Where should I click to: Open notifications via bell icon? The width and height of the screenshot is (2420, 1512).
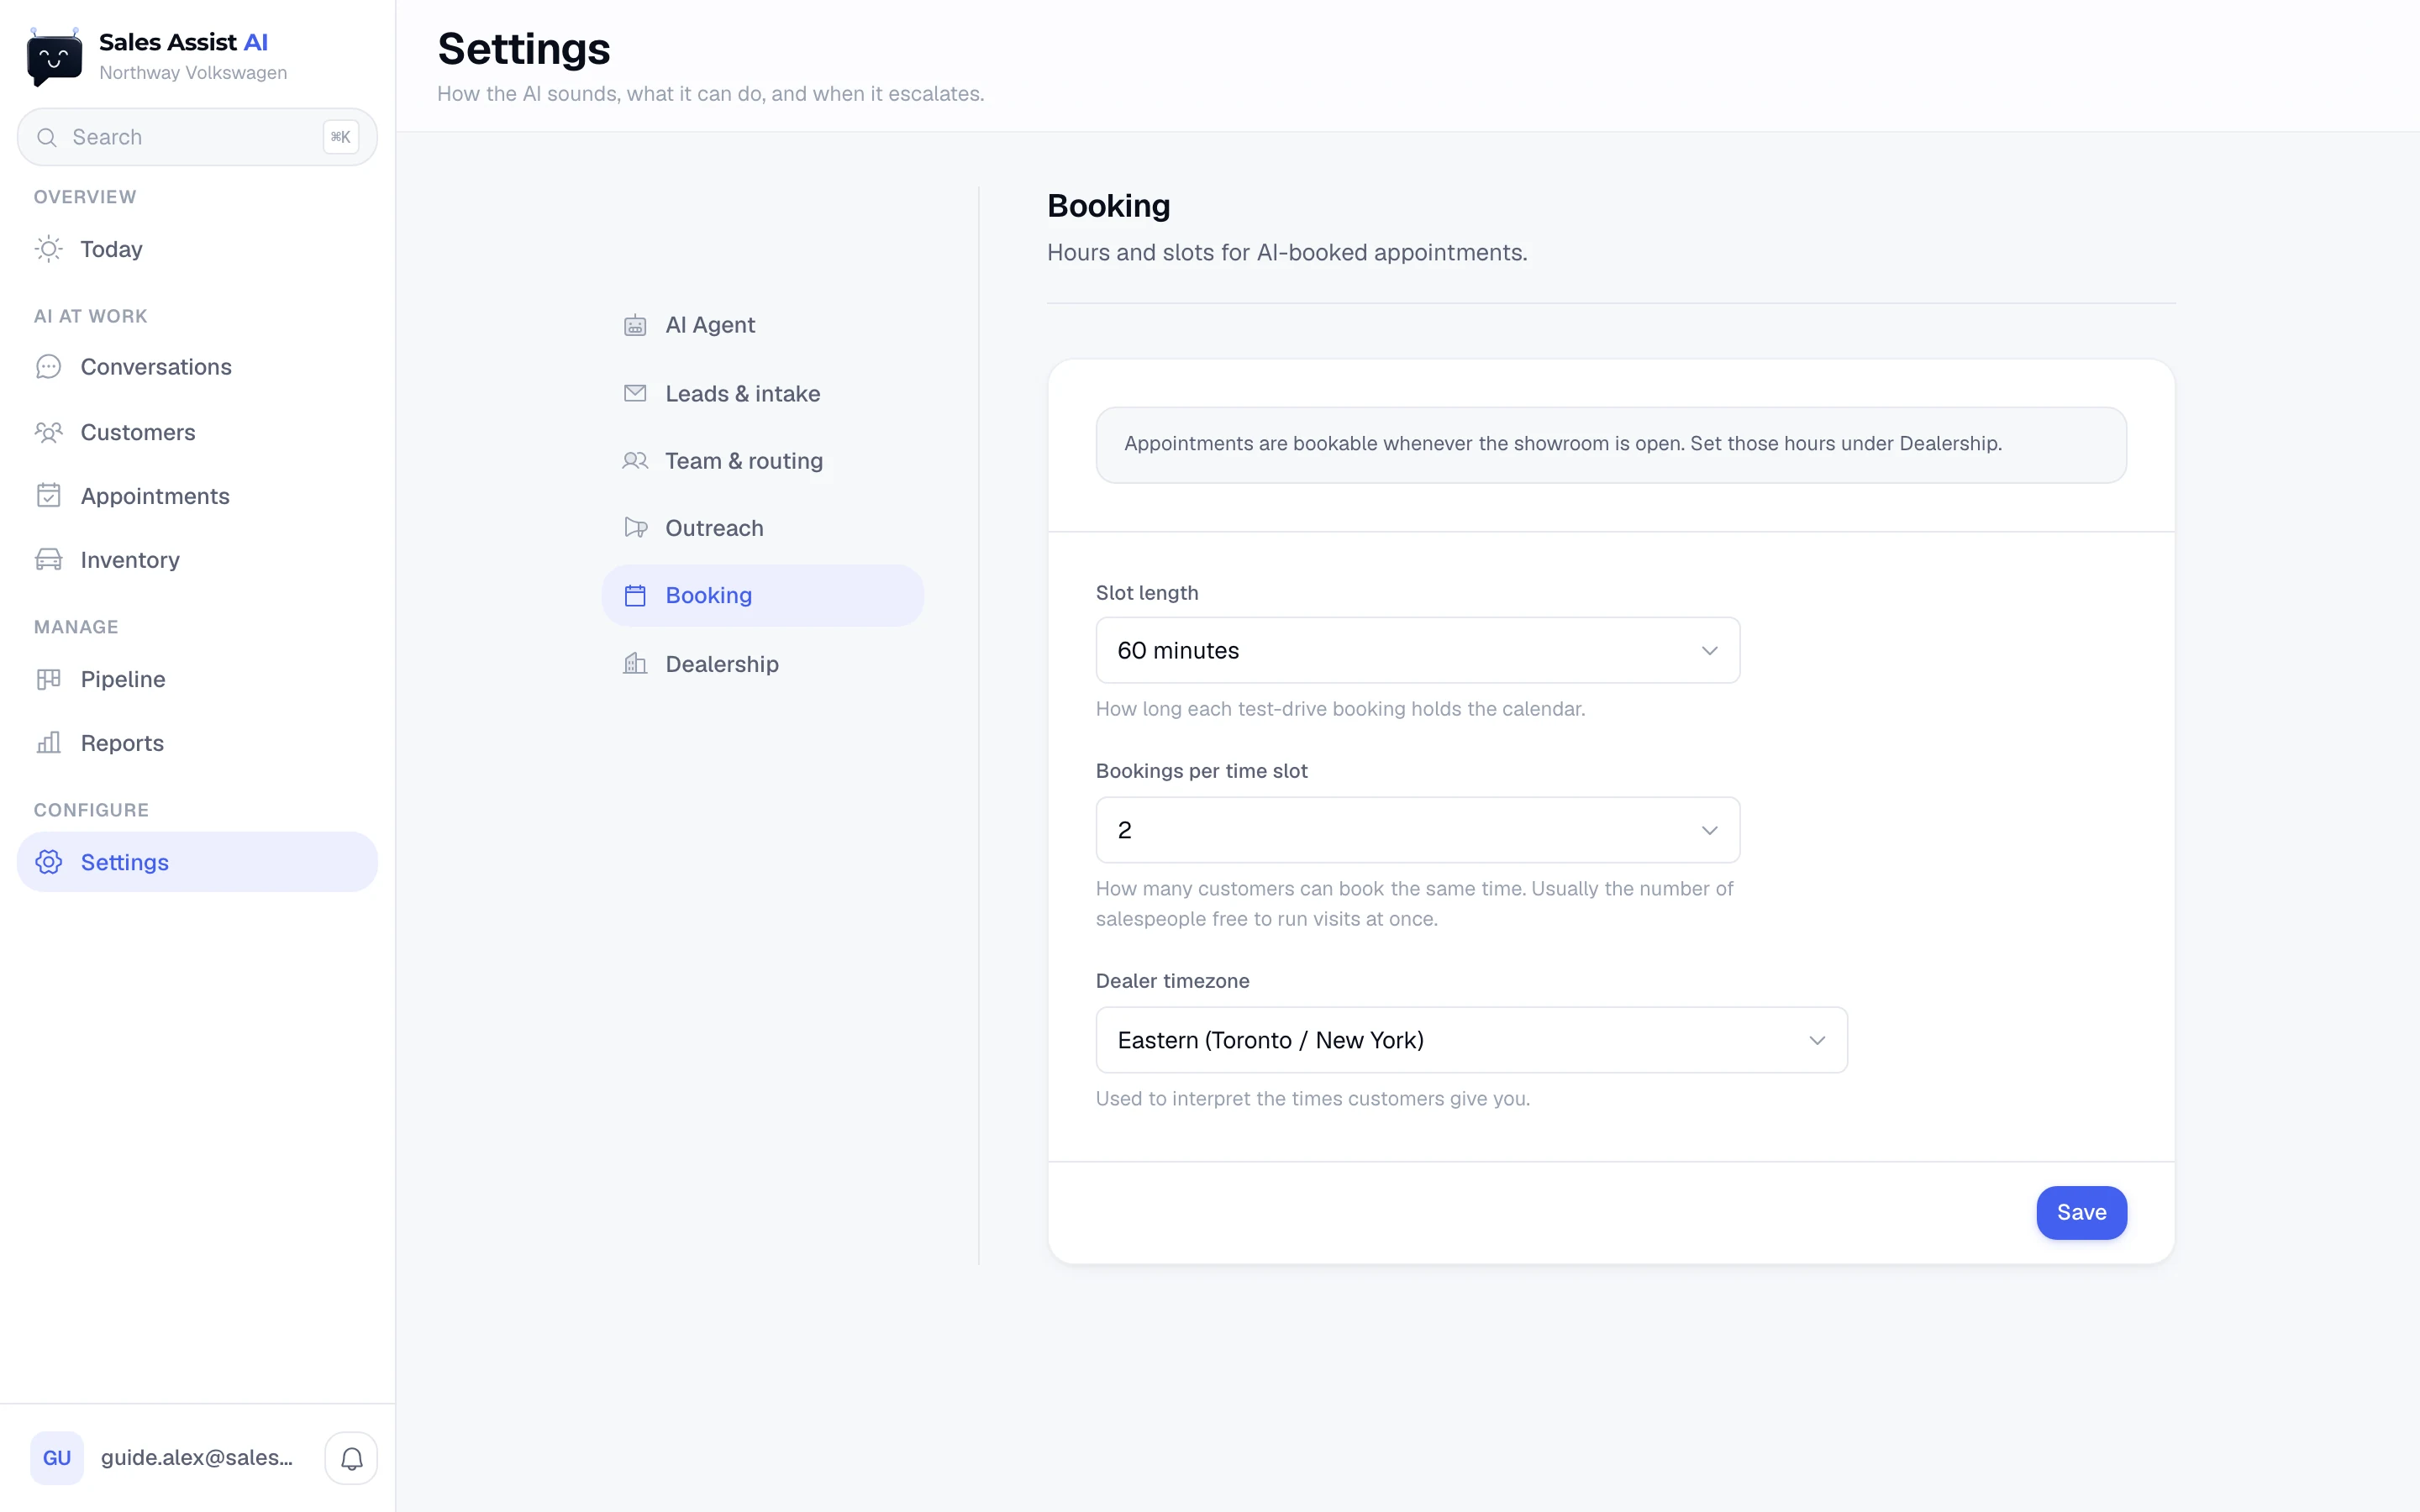coord(351,1458)
